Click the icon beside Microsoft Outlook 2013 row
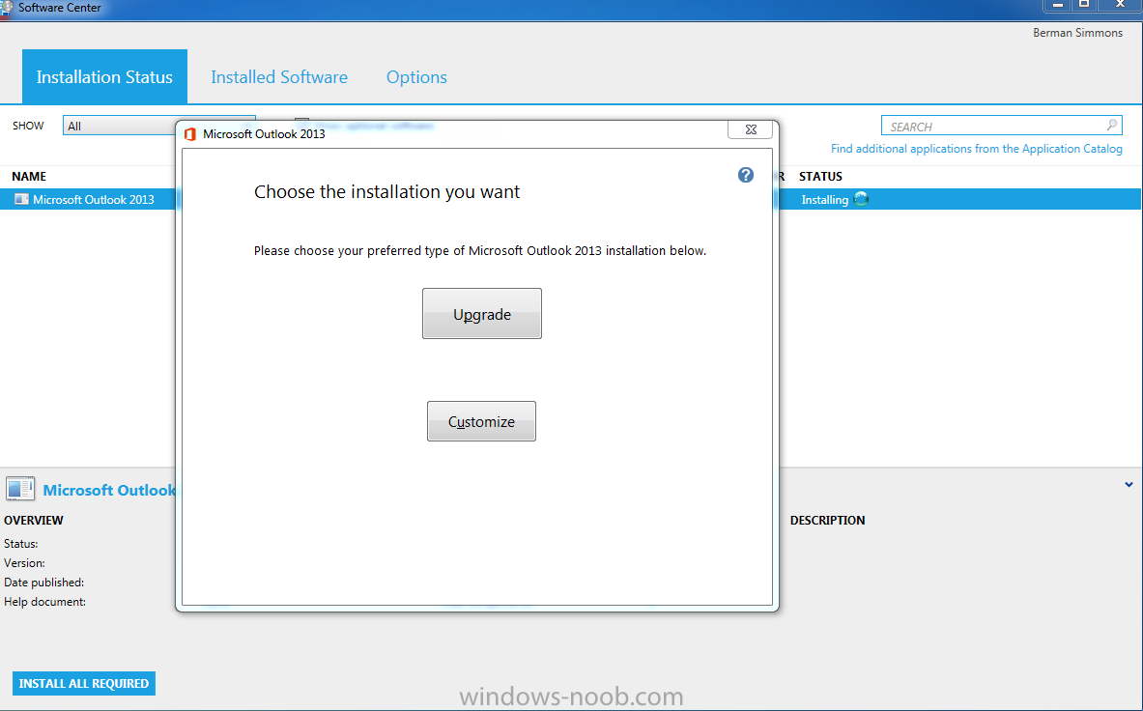 coord(22,199)
